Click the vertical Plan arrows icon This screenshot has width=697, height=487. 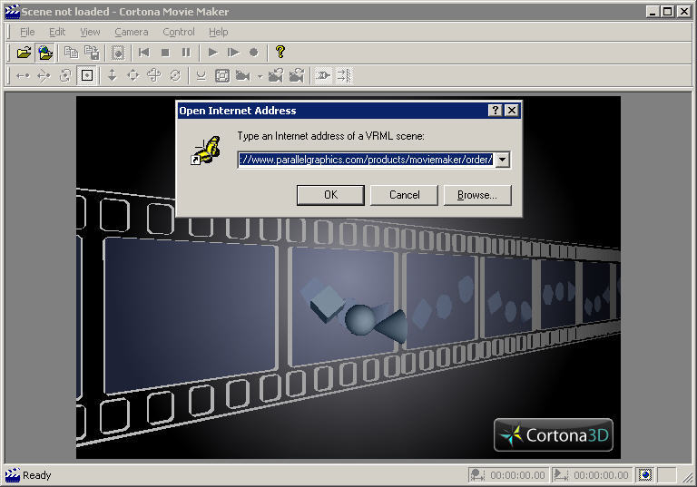point(113,76)
